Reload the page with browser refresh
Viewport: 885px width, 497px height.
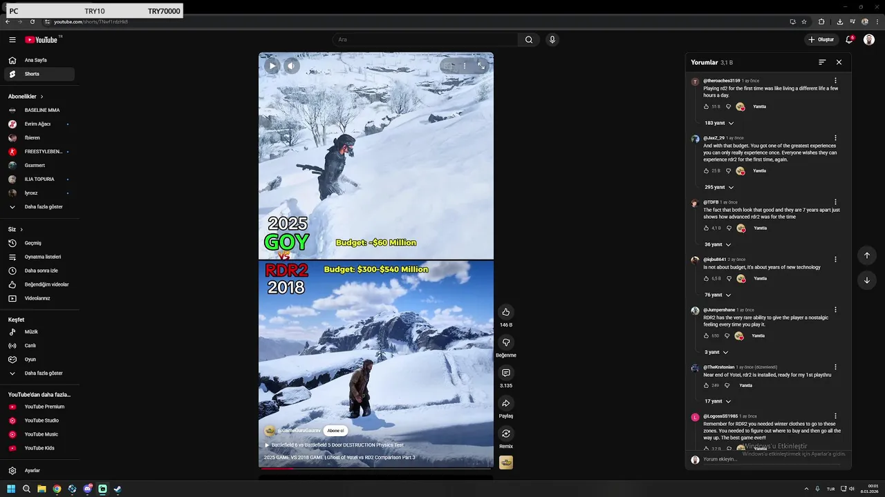pyautogui.click(x=32, y=21)
